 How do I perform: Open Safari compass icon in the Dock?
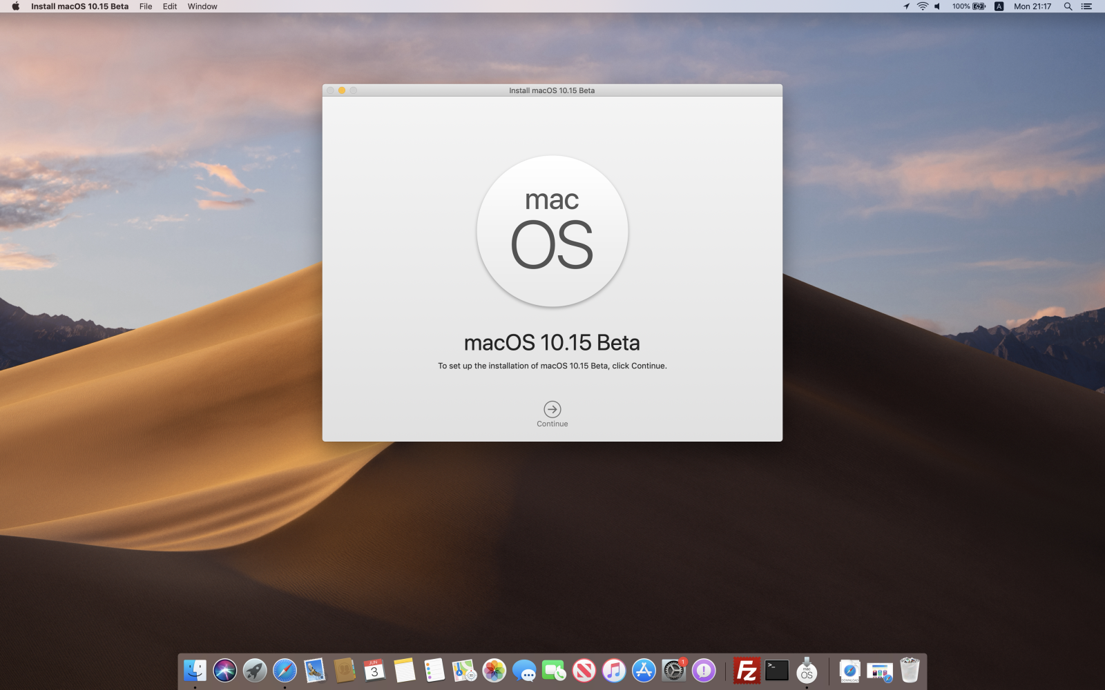click(x=285, y=670)
